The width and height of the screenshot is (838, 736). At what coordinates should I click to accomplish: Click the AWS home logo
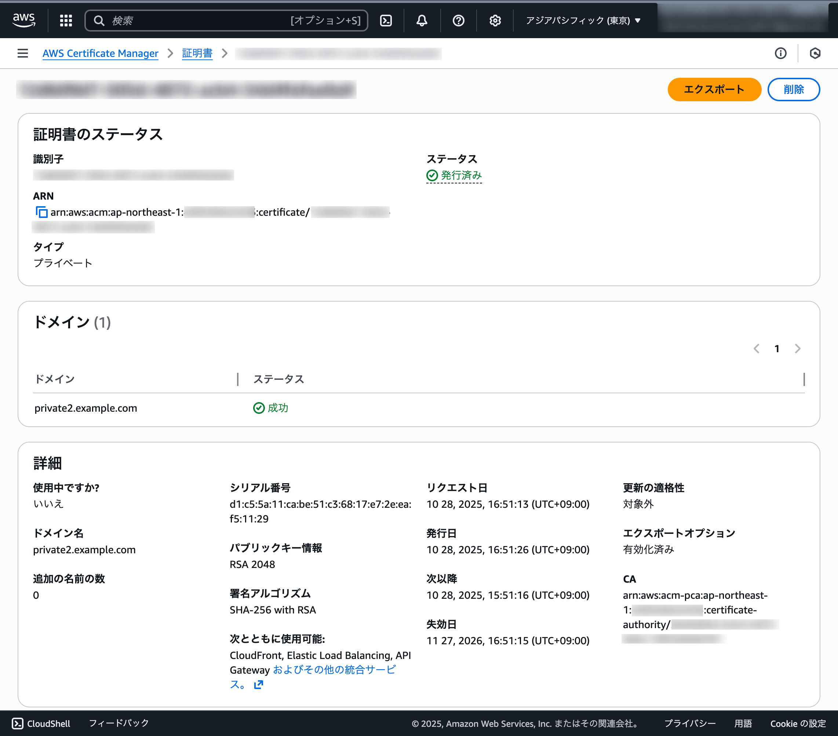click(x=24, y=20)
